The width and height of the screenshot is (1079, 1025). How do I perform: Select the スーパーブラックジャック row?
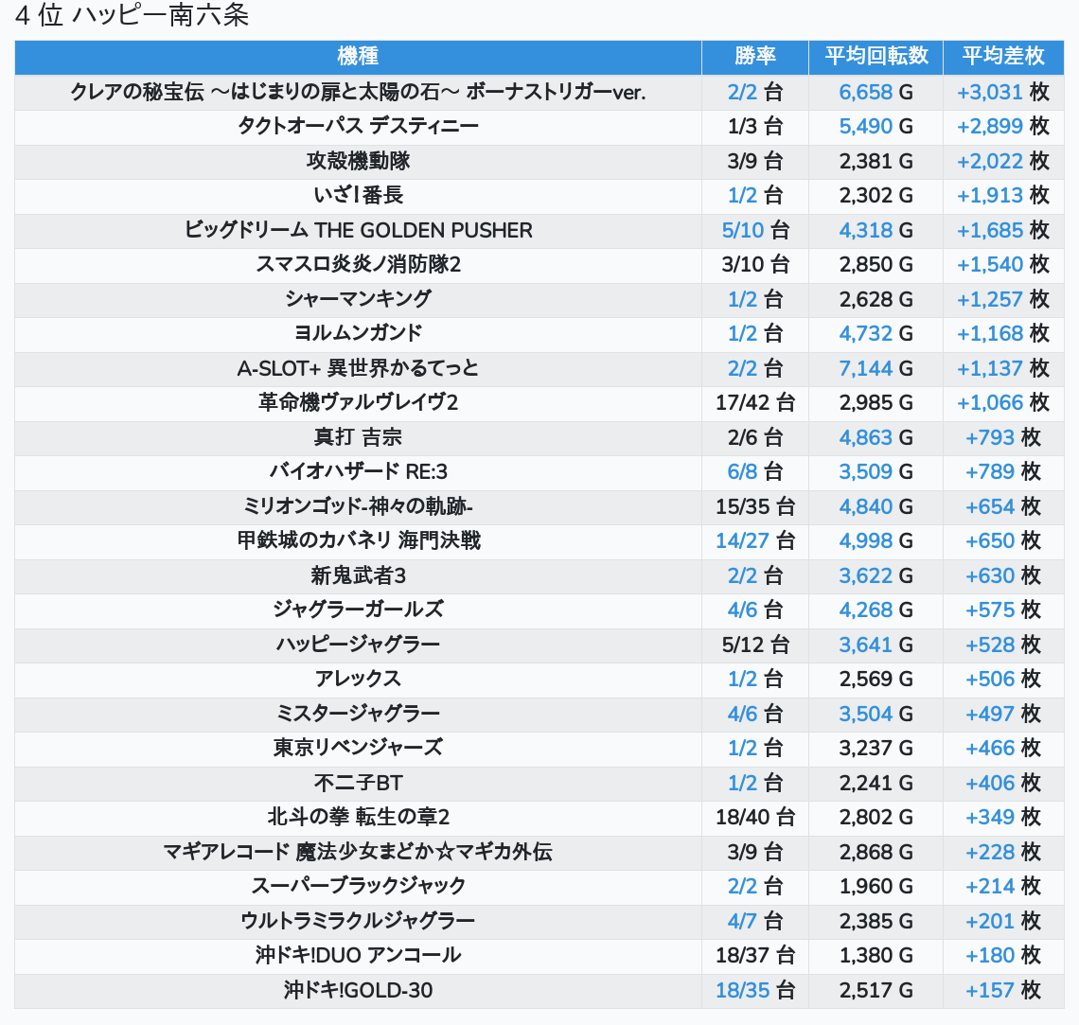pos(539,887)
